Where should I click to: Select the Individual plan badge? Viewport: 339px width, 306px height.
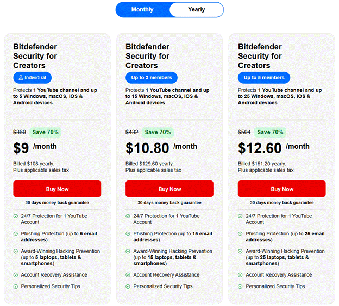33,78
